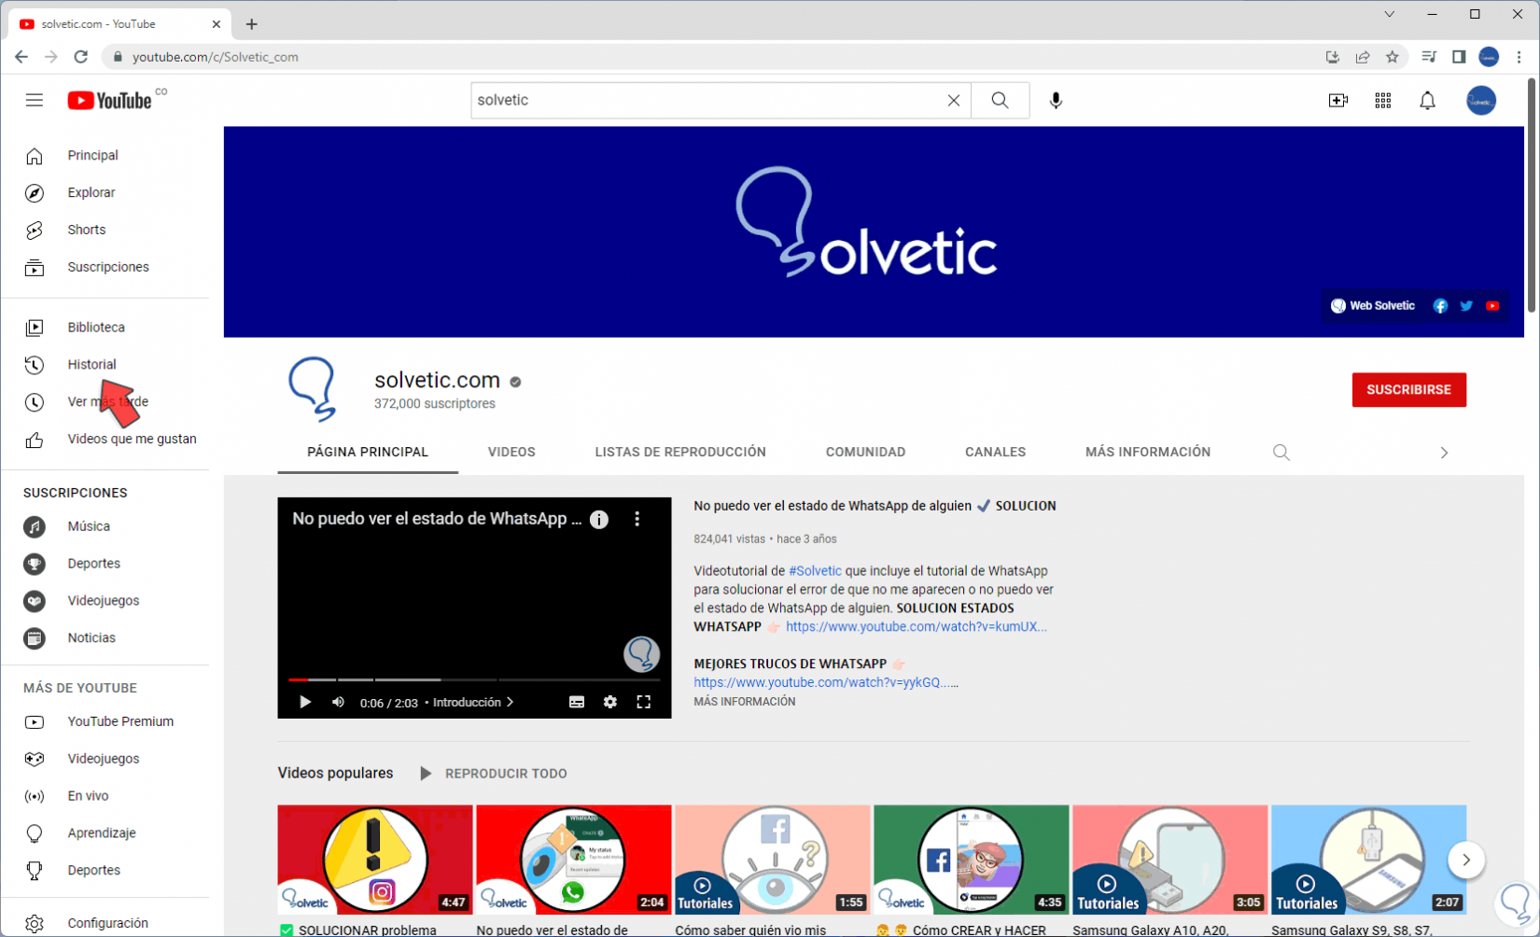Seek on the video progress bar
The image size is (1540, 937).
click(474, 679)
